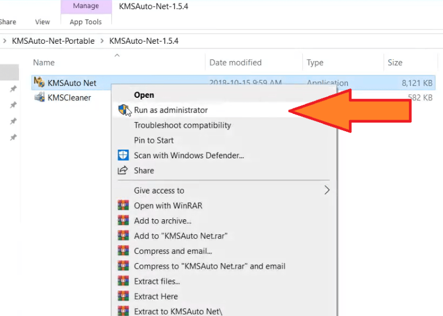The height and width of the screenshot is (316, 443).
Task: Open the Manage ribbon tab
Action: click(x=86, y=6)
